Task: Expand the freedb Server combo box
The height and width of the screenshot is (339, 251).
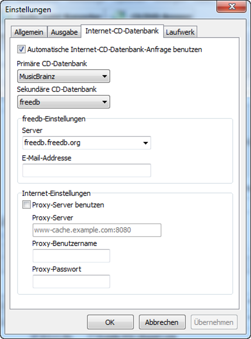Action: (87, 143)
